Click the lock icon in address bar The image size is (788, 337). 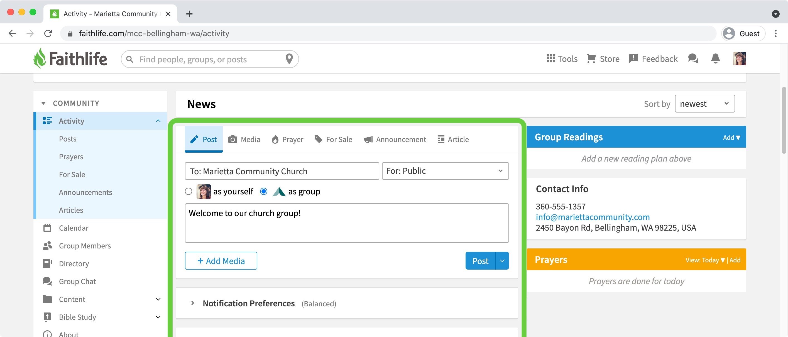click(70, 33)
